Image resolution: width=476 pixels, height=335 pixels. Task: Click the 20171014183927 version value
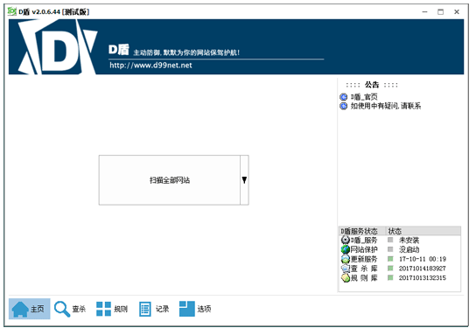[x=423, y=269]
